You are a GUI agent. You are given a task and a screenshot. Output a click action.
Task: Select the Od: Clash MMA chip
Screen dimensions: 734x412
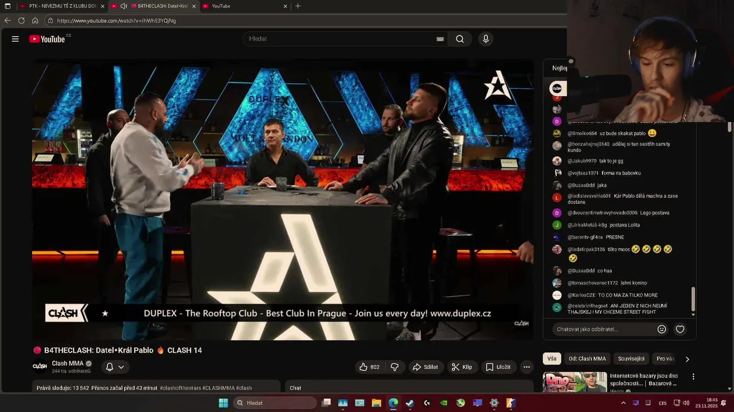[587, 359]
